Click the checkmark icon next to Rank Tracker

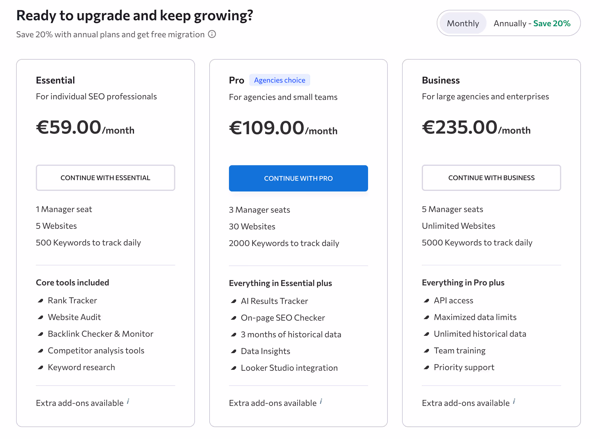point(41,301)
